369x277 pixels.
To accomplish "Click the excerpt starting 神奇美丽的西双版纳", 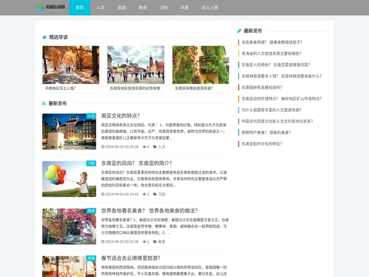I will tap(164, 270).
